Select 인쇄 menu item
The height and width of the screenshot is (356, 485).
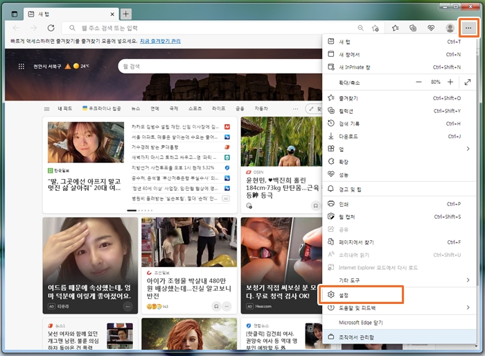point(399,204)
